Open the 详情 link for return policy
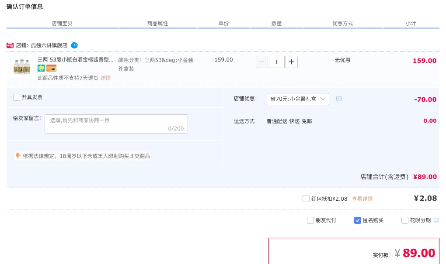Image resolution: width=446 pixels, height=264 pixels. [x=105, y=78]
